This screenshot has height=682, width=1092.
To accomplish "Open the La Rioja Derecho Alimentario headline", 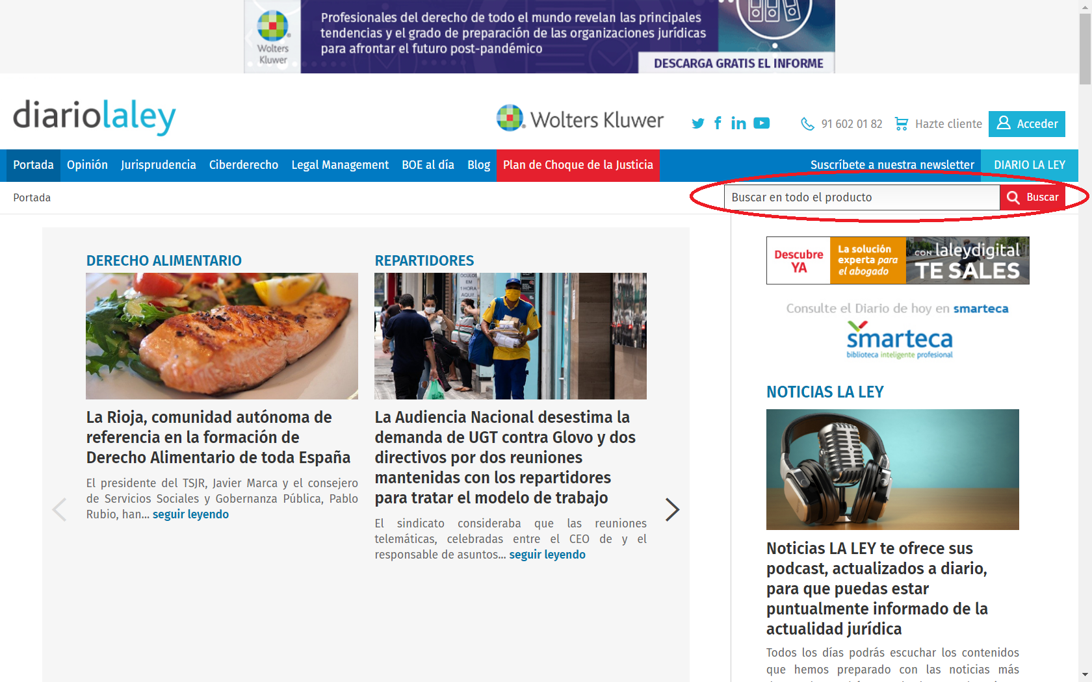I will (x=218, y=437).
